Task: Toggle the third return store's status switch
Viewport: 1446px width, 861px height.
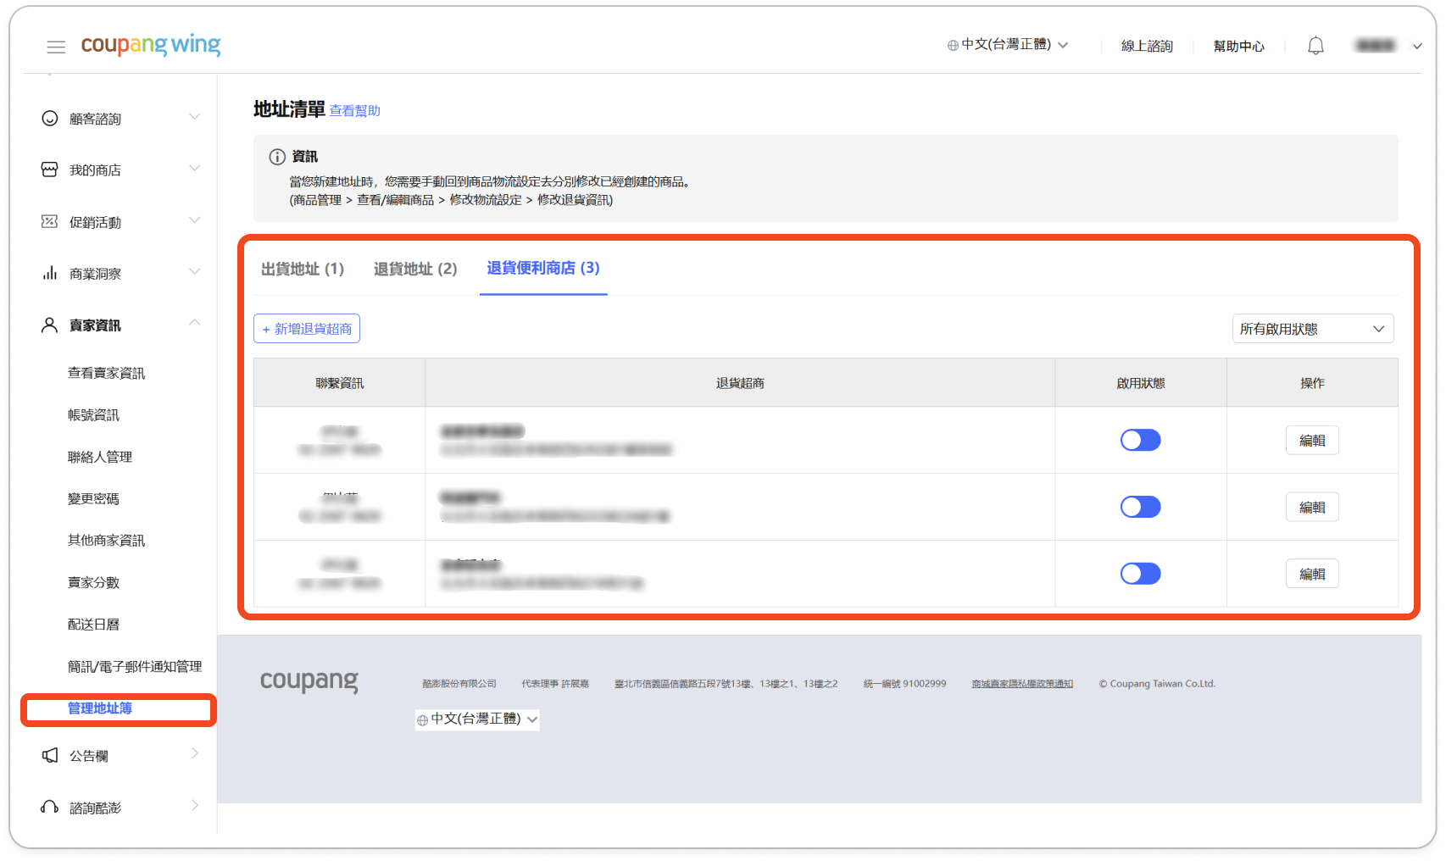Action: coord(1140,574)
